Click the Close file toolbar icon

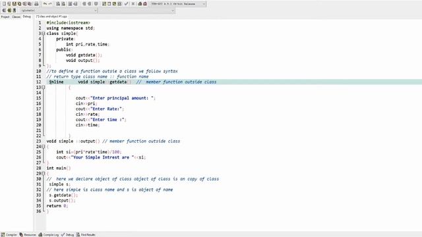[24, 4]
